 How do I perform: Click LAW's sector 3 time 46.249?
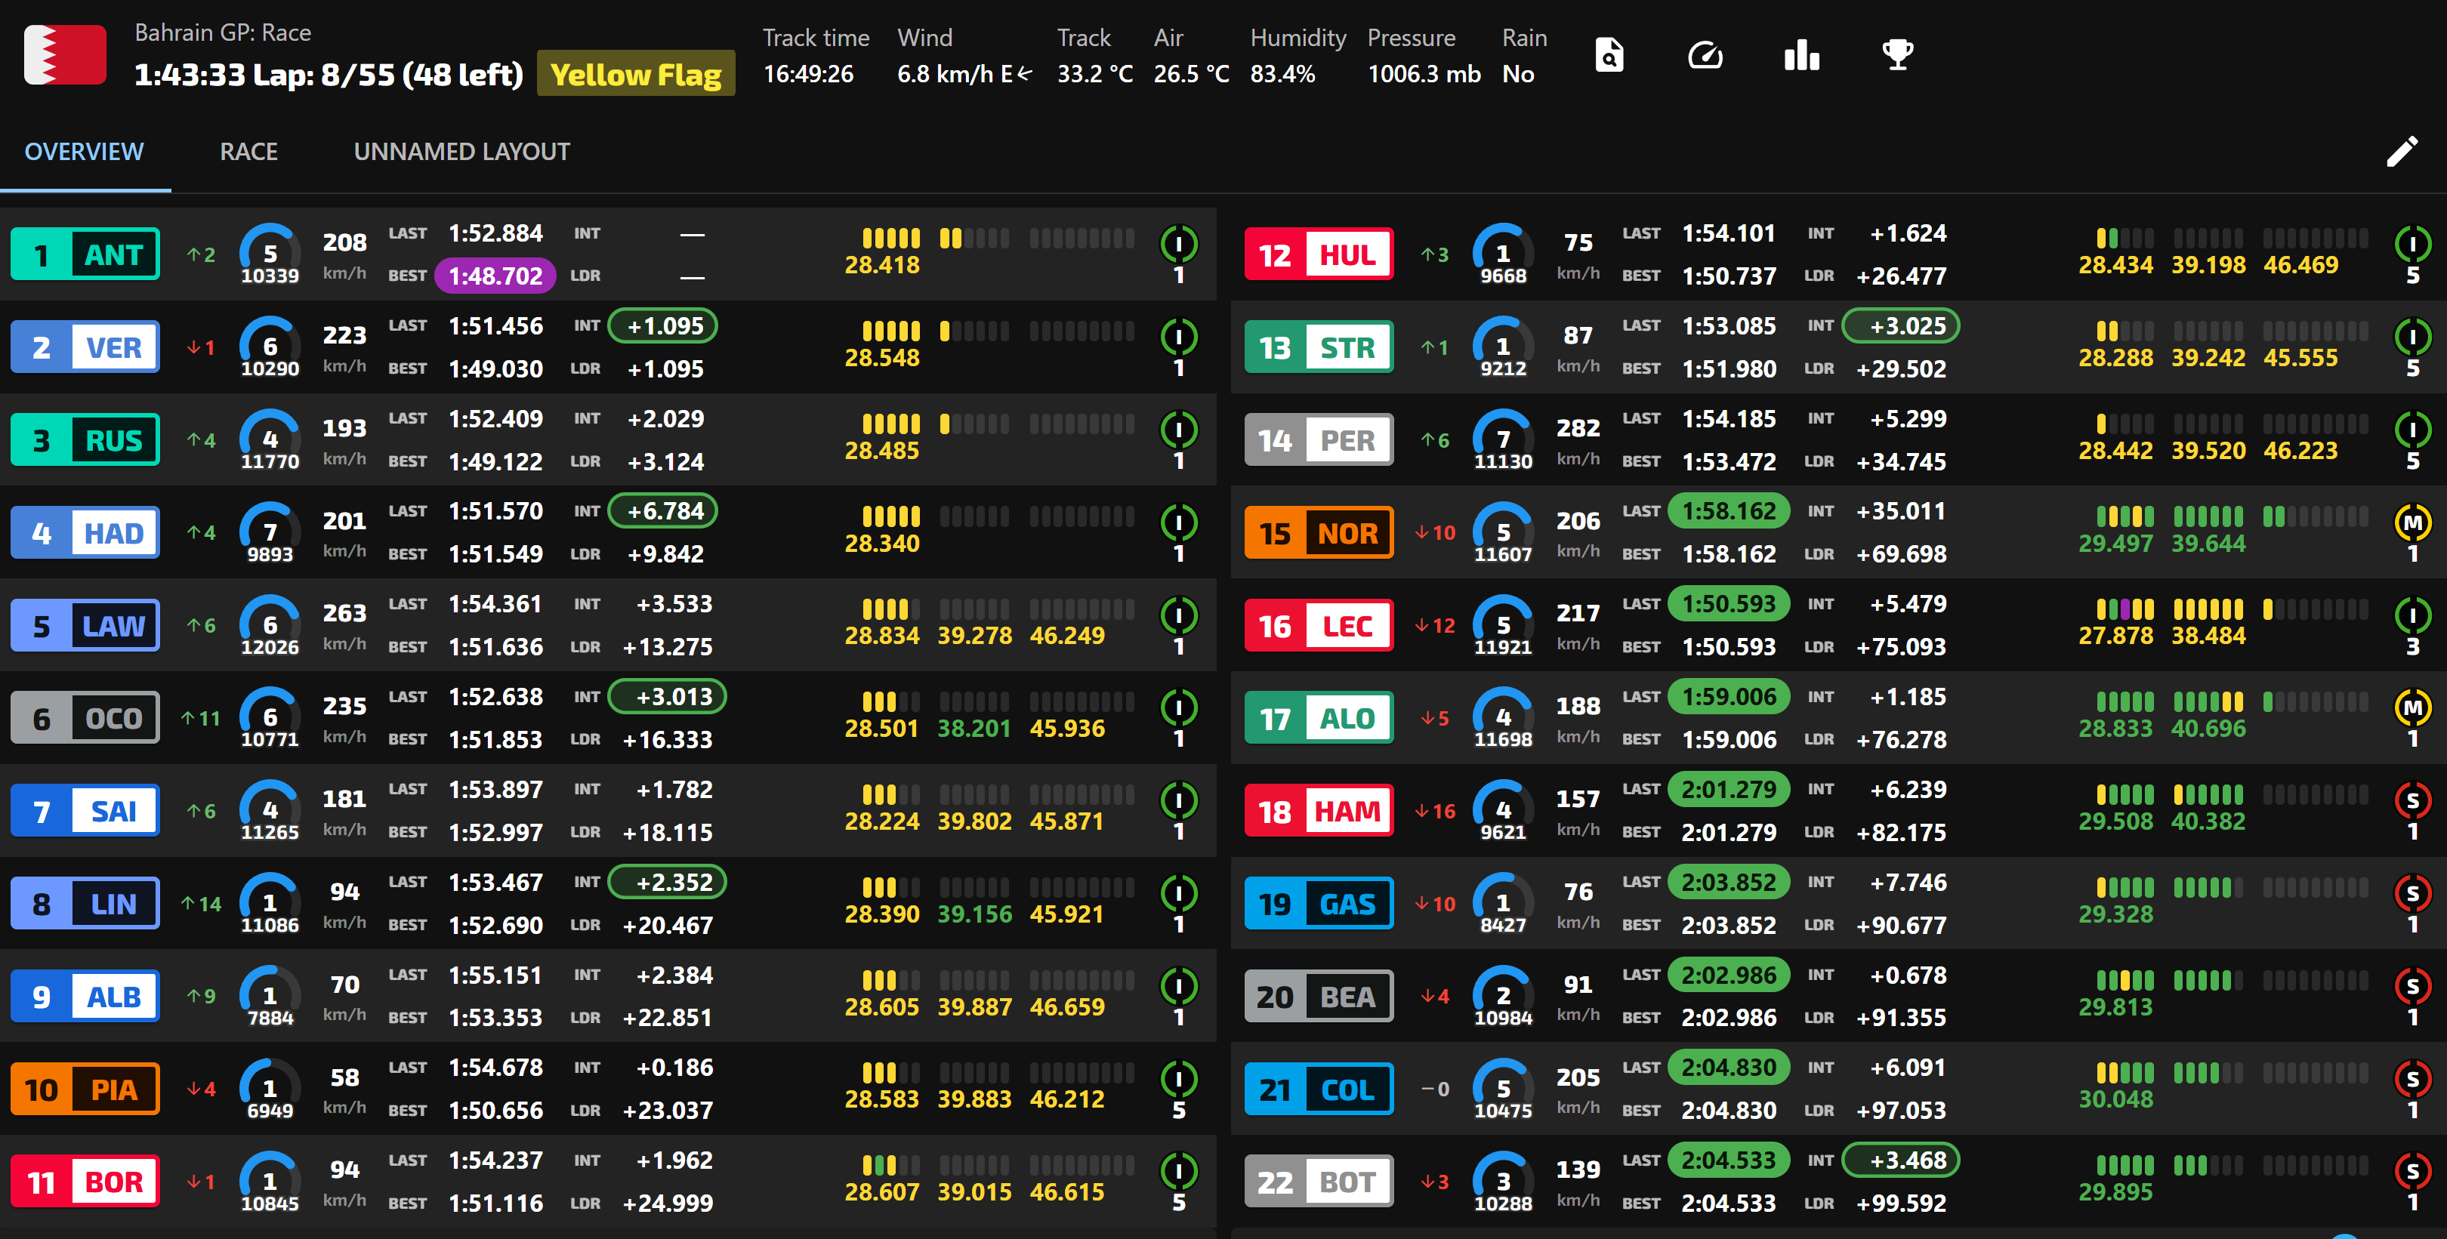[x=1066, y=636]
